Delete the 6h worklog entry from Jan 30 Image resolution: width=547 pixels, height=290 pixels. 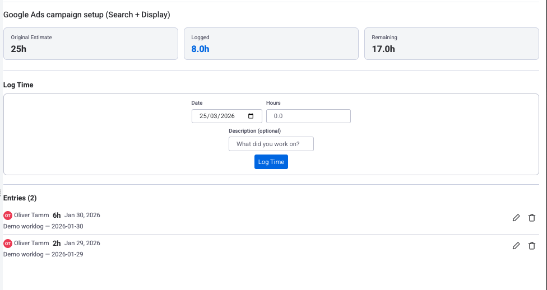[x=532, y=218]
